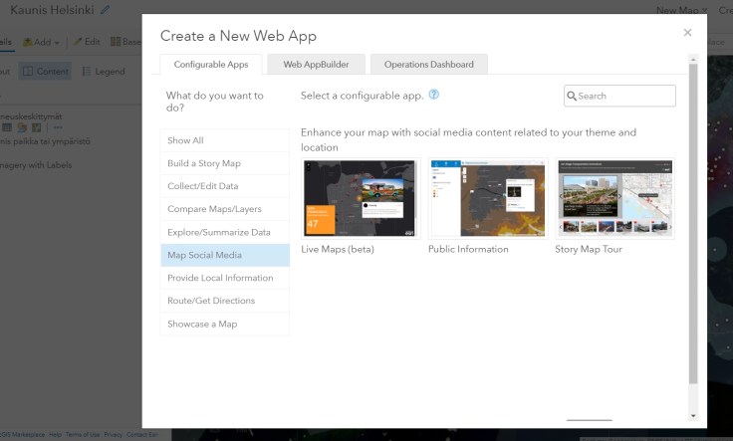Screen dimensions: 733x441
Task: Choose Build a Story Map category
Action: click(x=225, y=163)
